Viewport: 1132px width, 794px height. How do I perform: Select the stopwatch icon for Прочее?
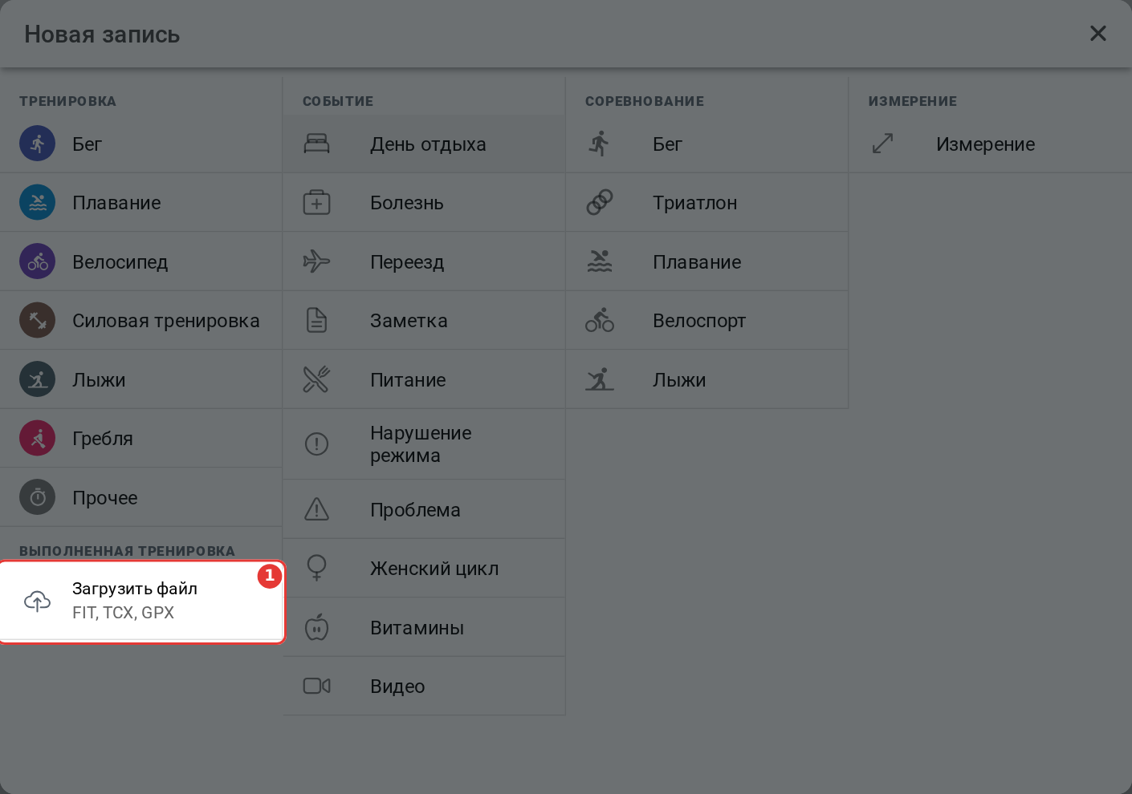tap(38, 497)
